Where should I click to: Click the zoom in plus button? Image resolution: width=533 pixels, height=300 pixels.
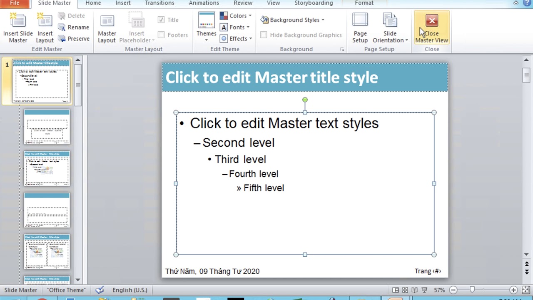513,290
